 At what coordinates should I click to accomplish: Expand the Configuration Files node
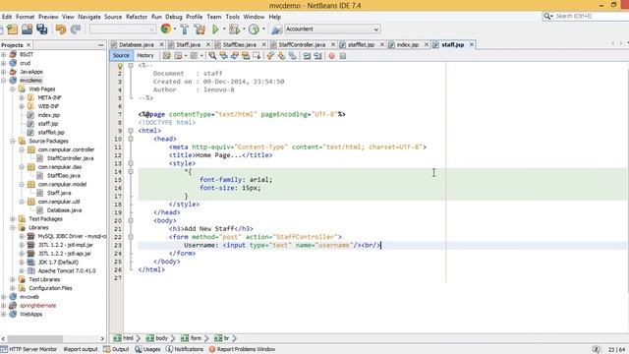13,288
